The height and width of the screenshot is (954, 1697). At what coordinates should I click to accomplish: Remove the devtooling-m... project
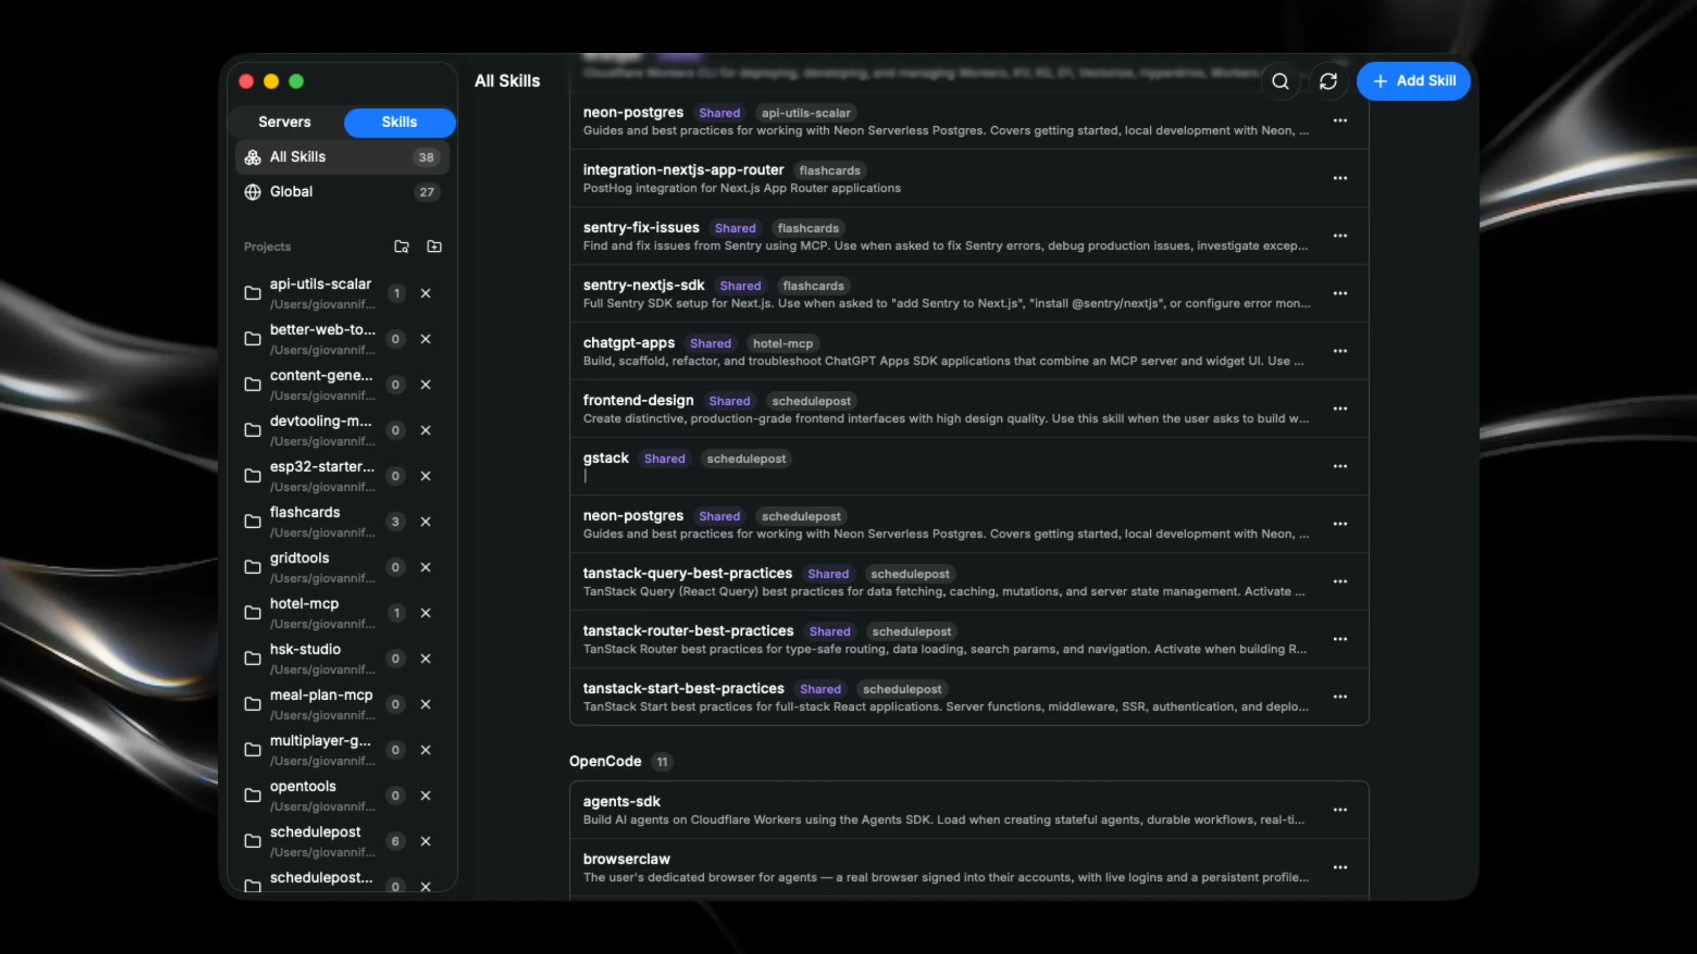pos(425,430)
